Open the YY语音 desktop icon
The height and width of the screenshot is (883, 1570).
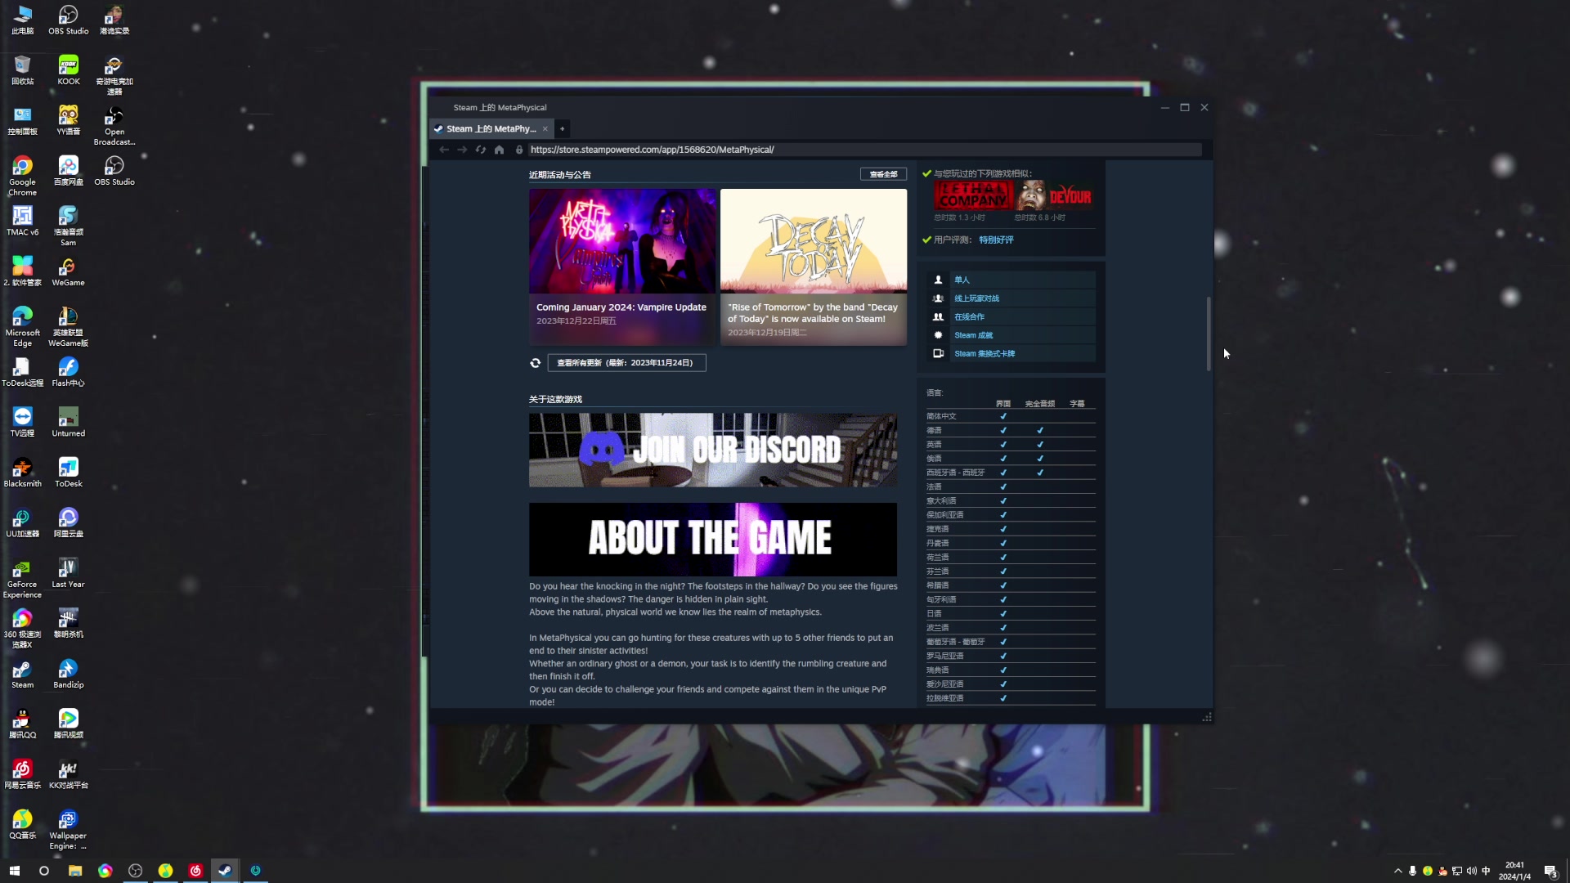pyautogui.click(x=69, y=121)
